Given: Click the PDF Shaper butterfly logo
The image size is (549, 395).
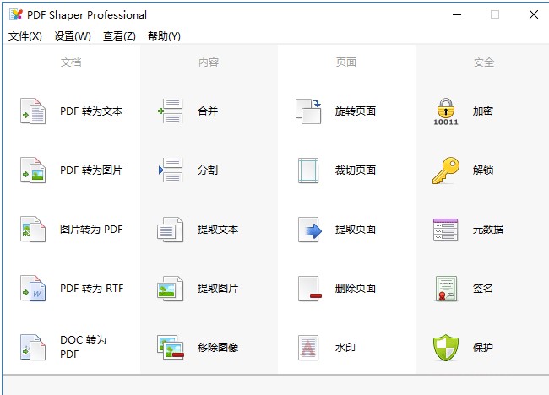Looking at the screenshot, I should [16, 14].
